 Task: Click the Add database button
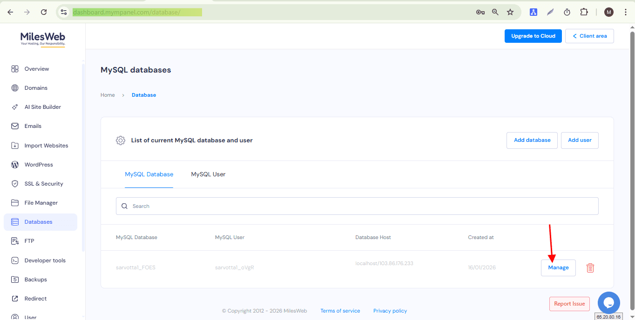[x=532, y=140]
